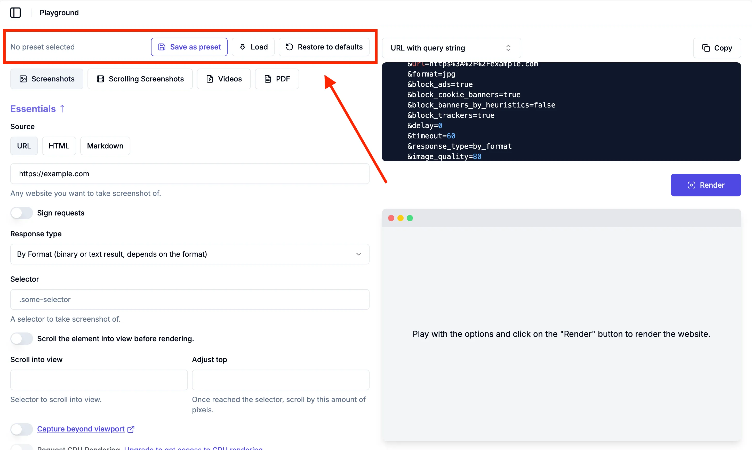Switch to the Scrolling Screenshots tab
The image size is (752, 450).
click(140, 79)
